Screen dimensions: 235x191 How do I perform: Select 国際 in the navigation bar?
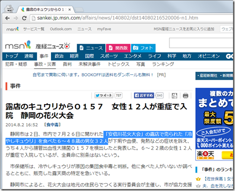click(x=89, y=56)
